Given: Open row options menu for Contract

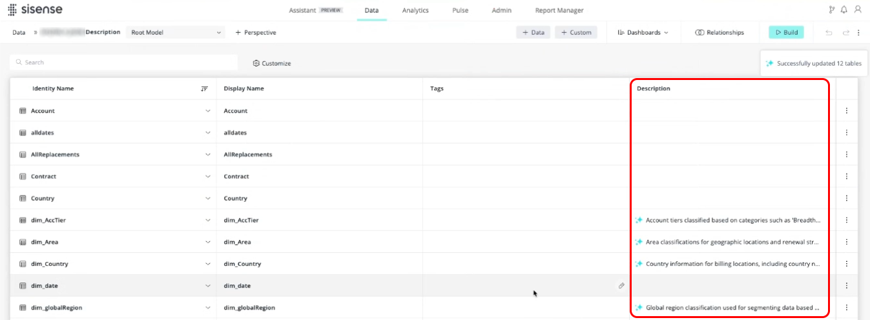Looking at the screenshot, I should [847, 177].
